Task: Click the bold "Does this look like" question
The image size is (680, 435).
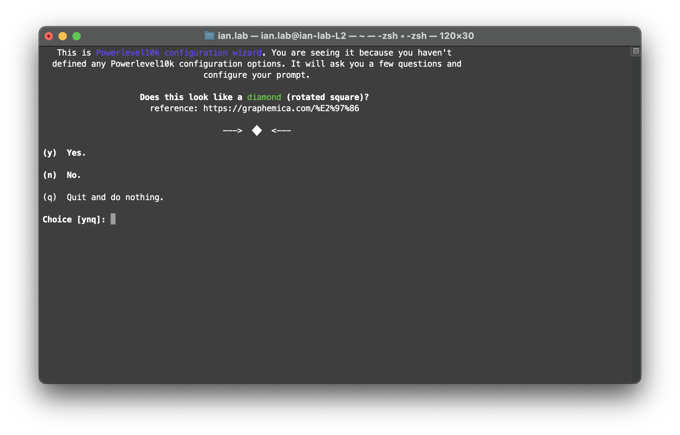Action: point(191,97)
